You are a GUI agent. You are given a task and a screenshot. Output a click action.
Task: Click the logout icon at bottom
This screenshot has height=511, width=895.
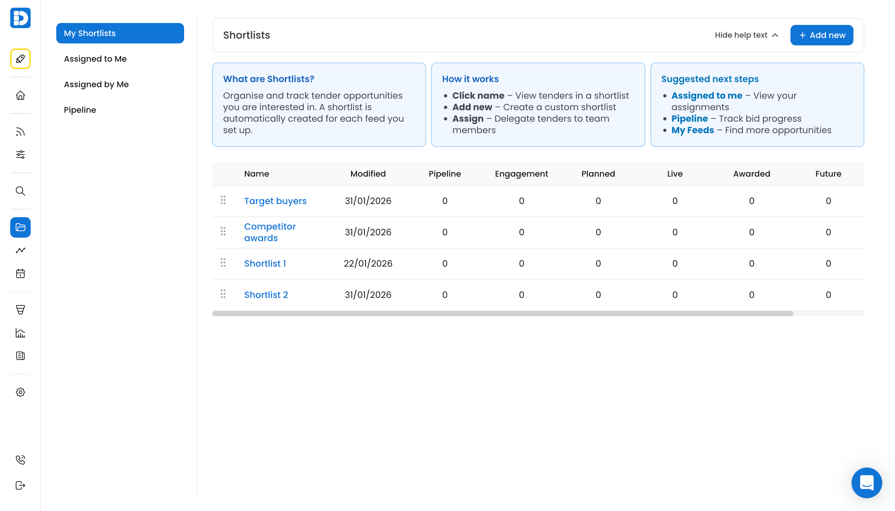[x=20, y=485]
